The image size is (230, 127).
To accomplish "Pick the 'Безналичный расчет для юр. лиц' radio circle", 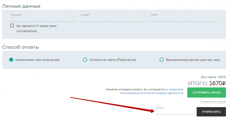I will (x=162, y=60).
